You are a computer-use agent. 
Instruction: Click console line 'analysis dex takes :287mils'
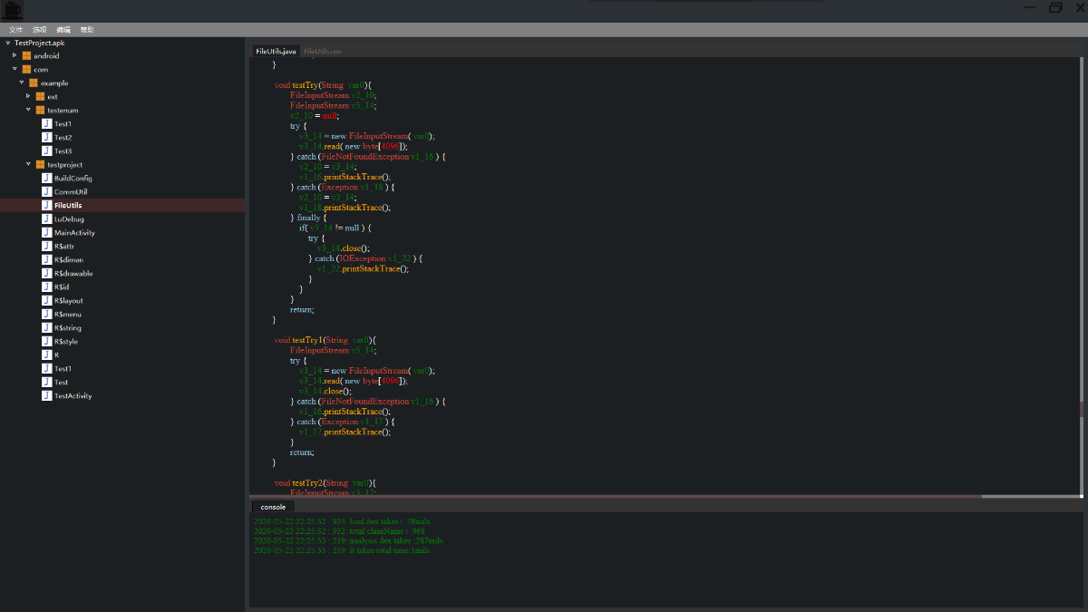click(x=348, y=540)
